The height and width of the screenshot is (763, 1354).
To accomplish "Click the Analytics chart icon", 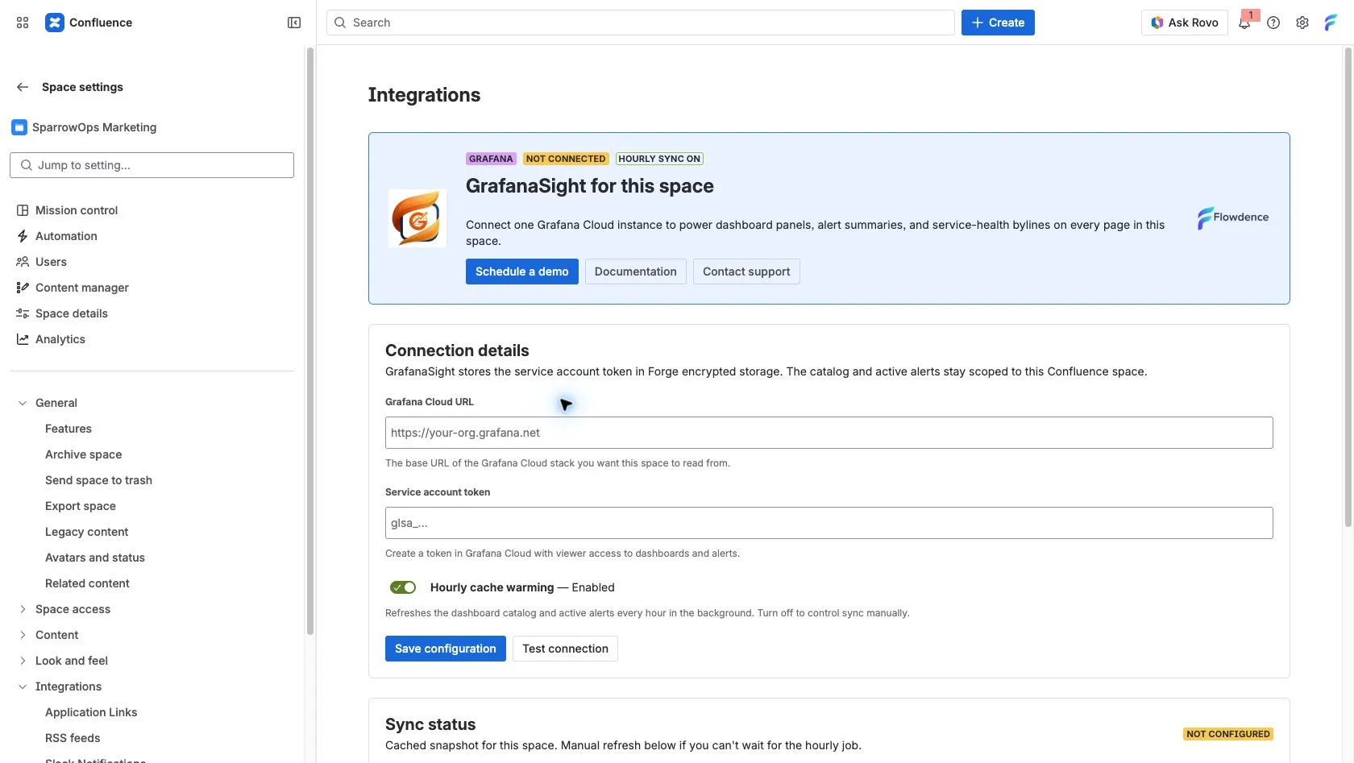I will click(23, 339).
